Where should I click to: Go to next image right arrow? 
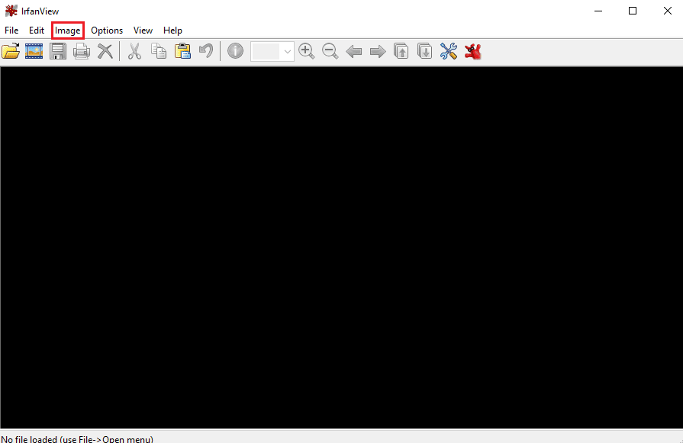(378, 52)
